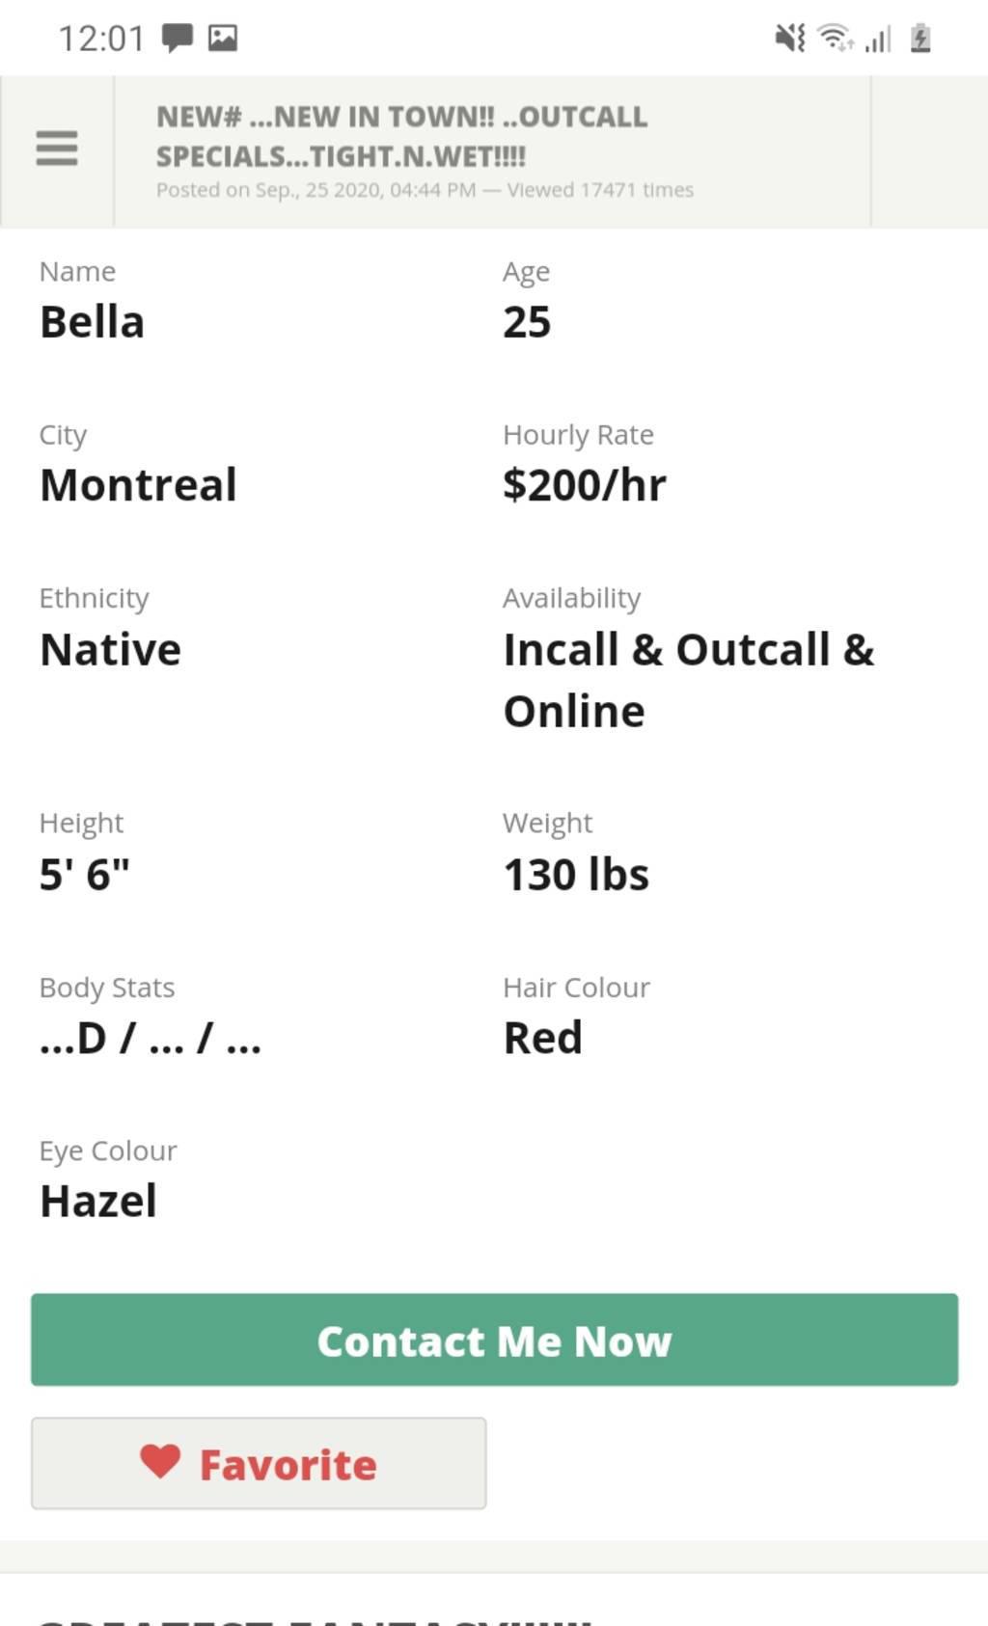
Task: Click the $200/hr hourly rate value
Action: click(x=584, y=485)
